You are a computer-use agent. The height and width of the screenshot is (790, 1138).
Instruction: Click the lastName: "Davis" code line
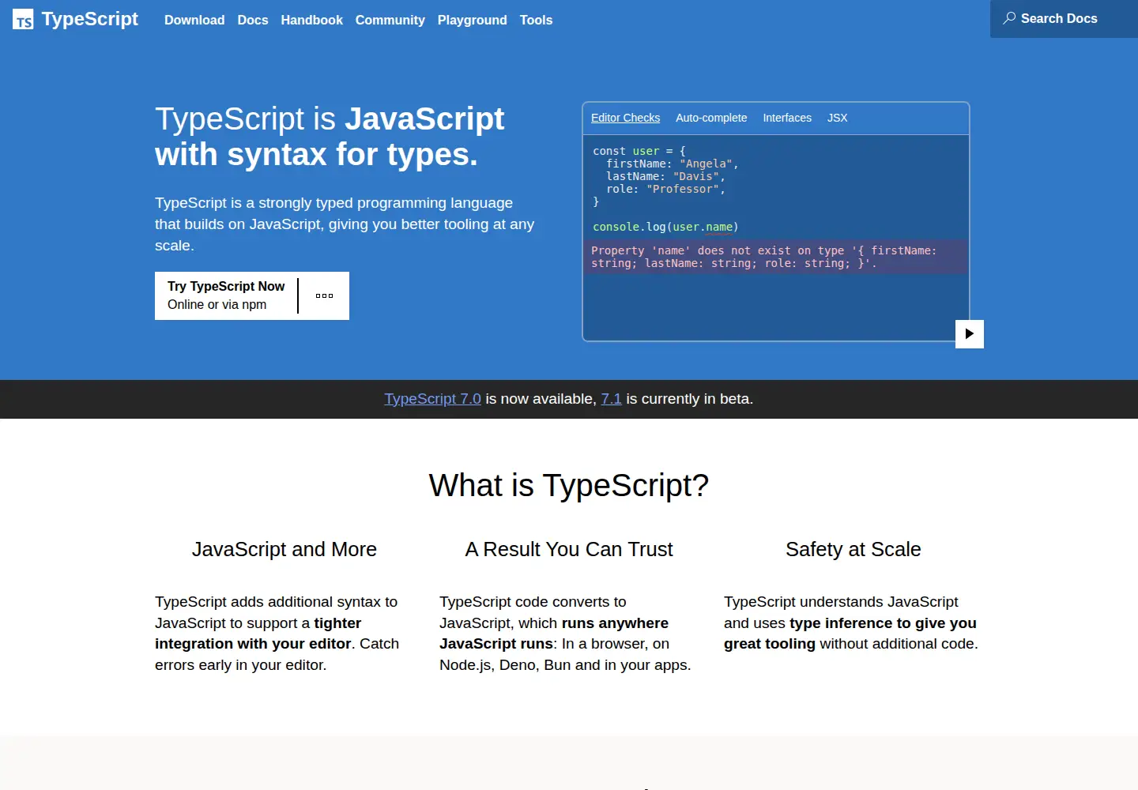[665, 176]
